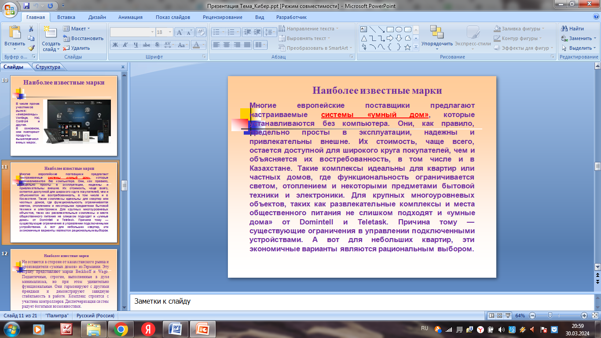Viewport: 601px width, 338px height.
Task: Select the straight Line shape
Action: (x=373, y=29)
